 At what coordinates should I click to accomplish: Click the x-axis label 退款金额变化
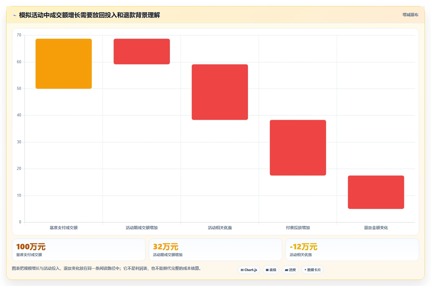click(x=376, y=228)
